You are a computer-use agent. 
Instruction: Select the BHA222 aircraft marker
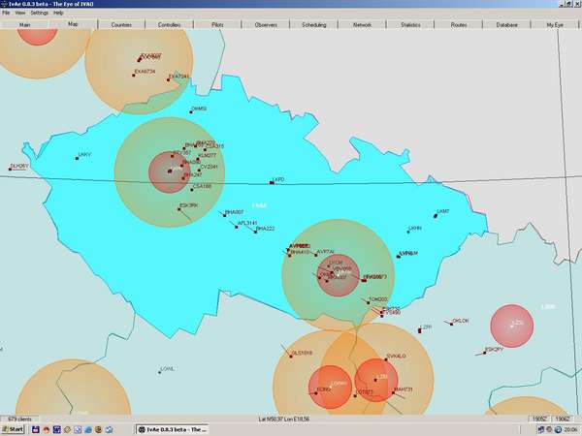click(x=255, y=232)
